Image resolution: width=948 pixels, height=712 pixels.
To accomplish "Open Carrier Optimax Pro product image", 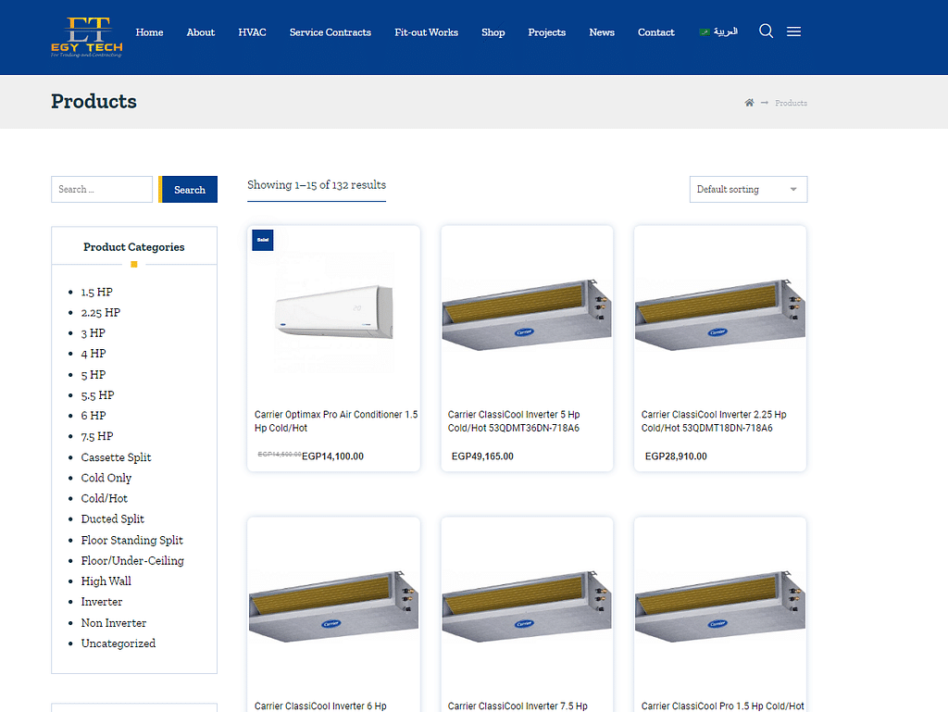I will [x=333, y=311].
